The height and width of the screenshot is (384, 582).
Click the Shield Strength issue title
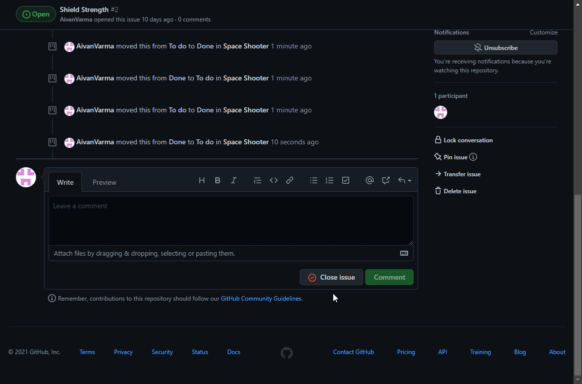84,9
